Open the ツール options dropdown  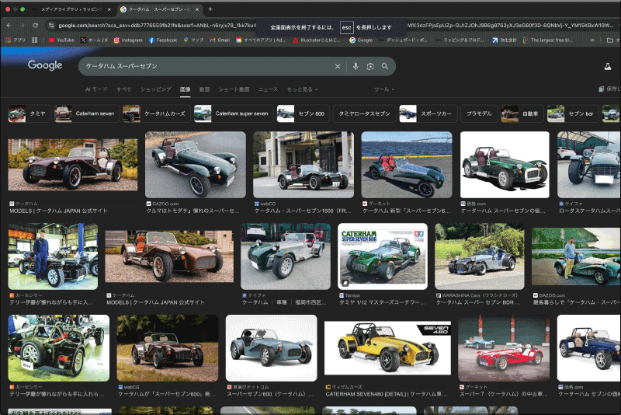tap(383, 89)
